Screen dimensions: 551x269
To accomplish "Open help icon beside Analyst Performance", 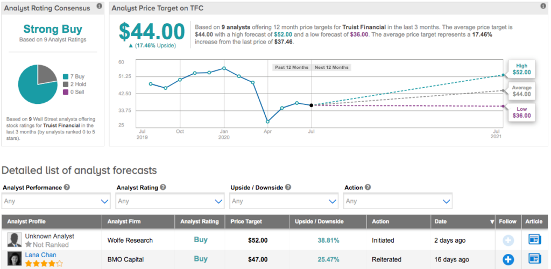I will click(x=67, y=188).
